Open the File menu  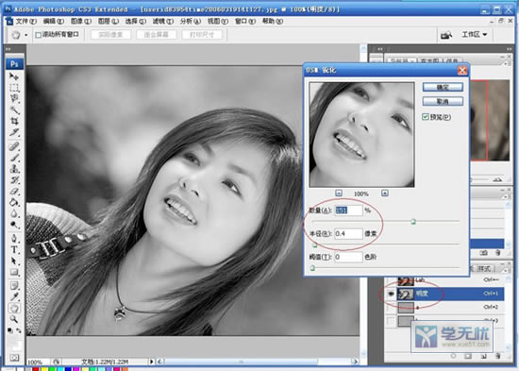(x=26, y=21)
